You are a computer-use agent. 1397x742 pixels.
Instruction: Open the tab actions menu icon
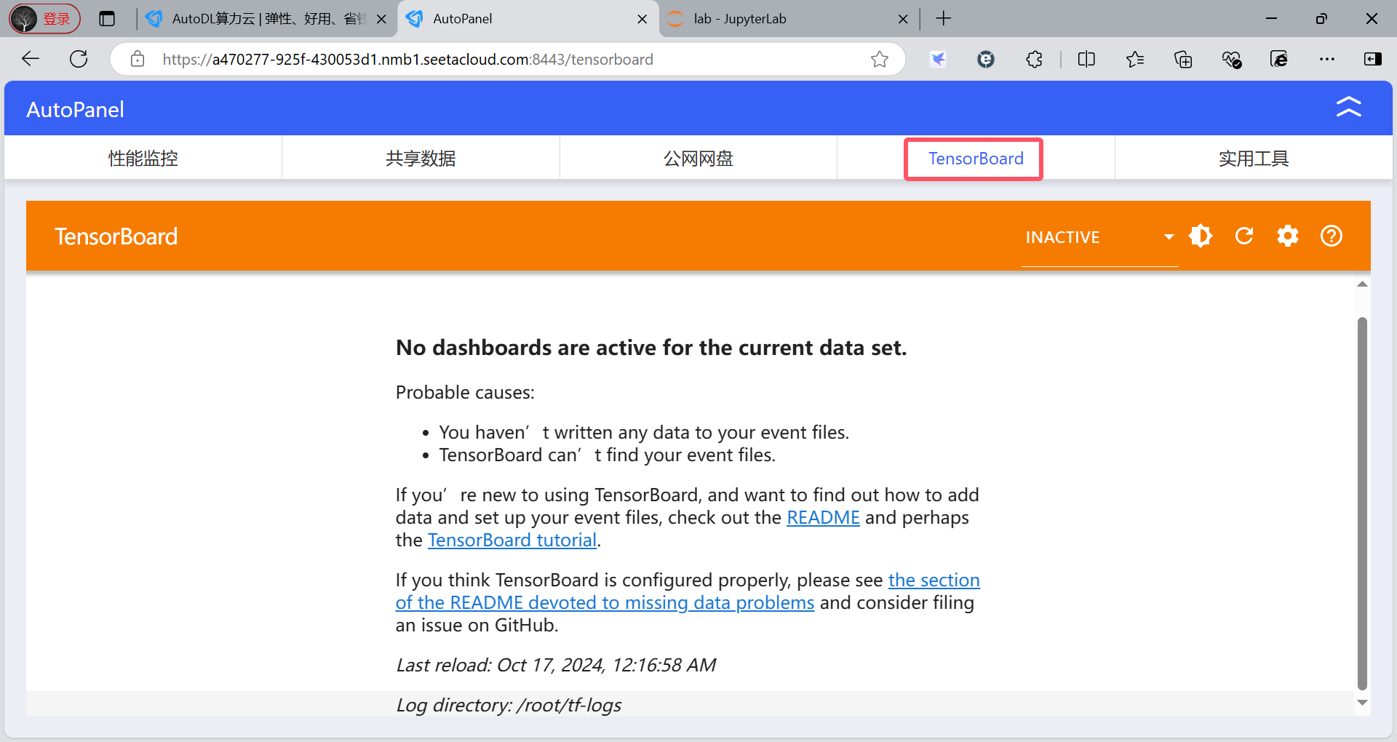coord(107,19)
